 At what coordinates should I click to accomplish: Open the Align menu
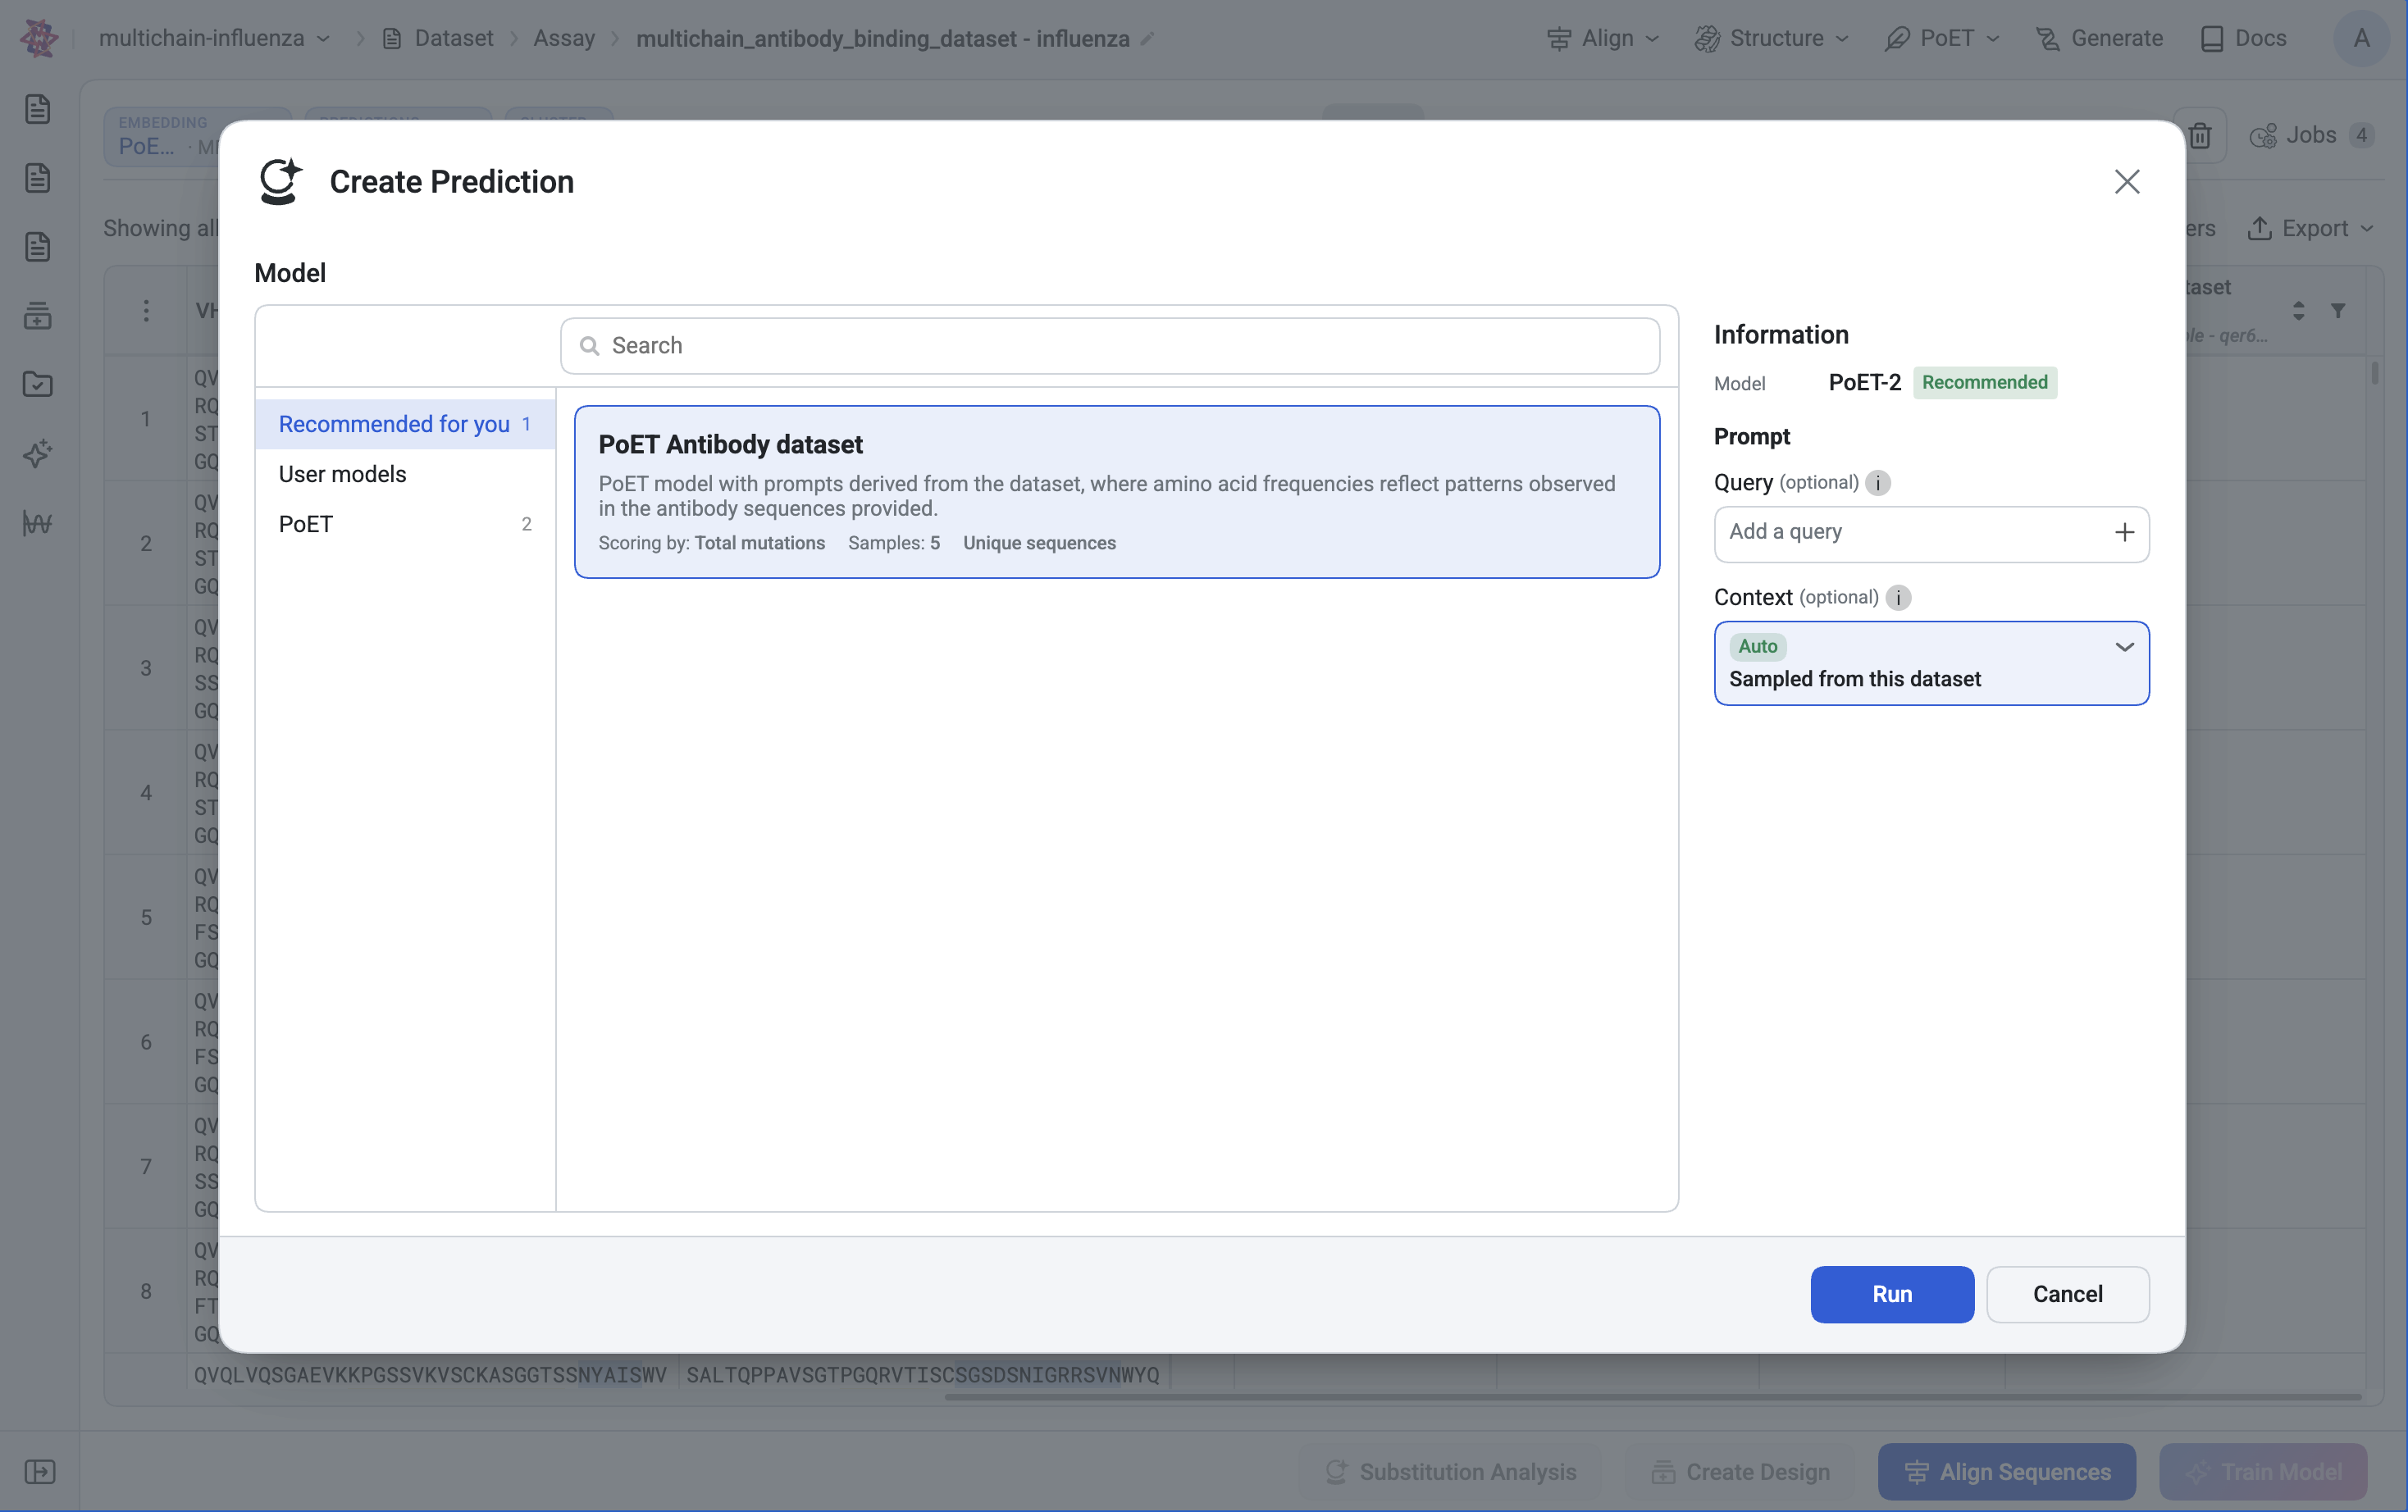(1603, 39)
